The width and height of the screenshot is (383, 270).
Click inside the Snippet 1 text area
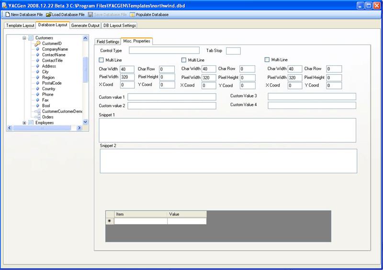click(x=227, y=130)
